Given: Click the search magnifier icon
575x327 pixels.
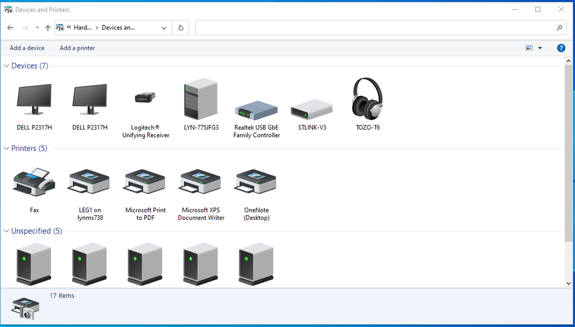Looking at the screenshot, I should click(x=559, y=28).
